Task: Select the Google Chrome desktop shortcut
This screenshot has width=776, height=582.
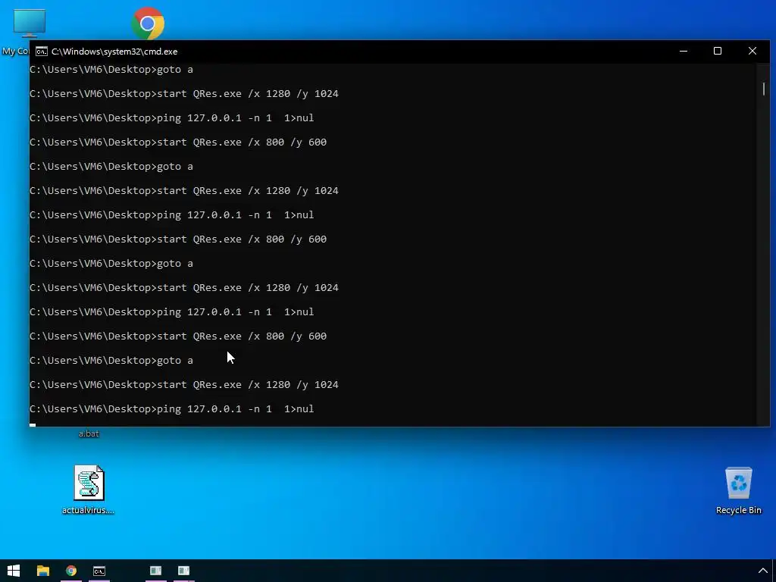Action: click(148, 23)
